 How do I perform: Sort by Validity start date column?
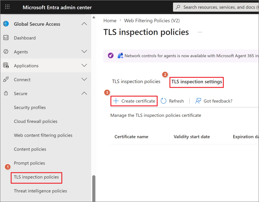[191, 137]
